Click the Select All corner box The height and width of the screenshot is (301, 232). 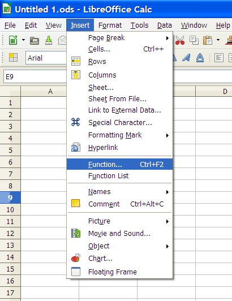click(10, 91)
